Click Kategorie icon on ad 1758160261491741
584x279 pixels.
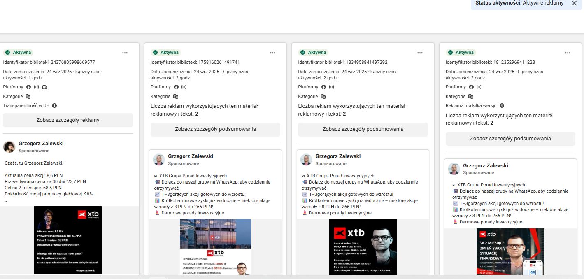coord(176,97)
